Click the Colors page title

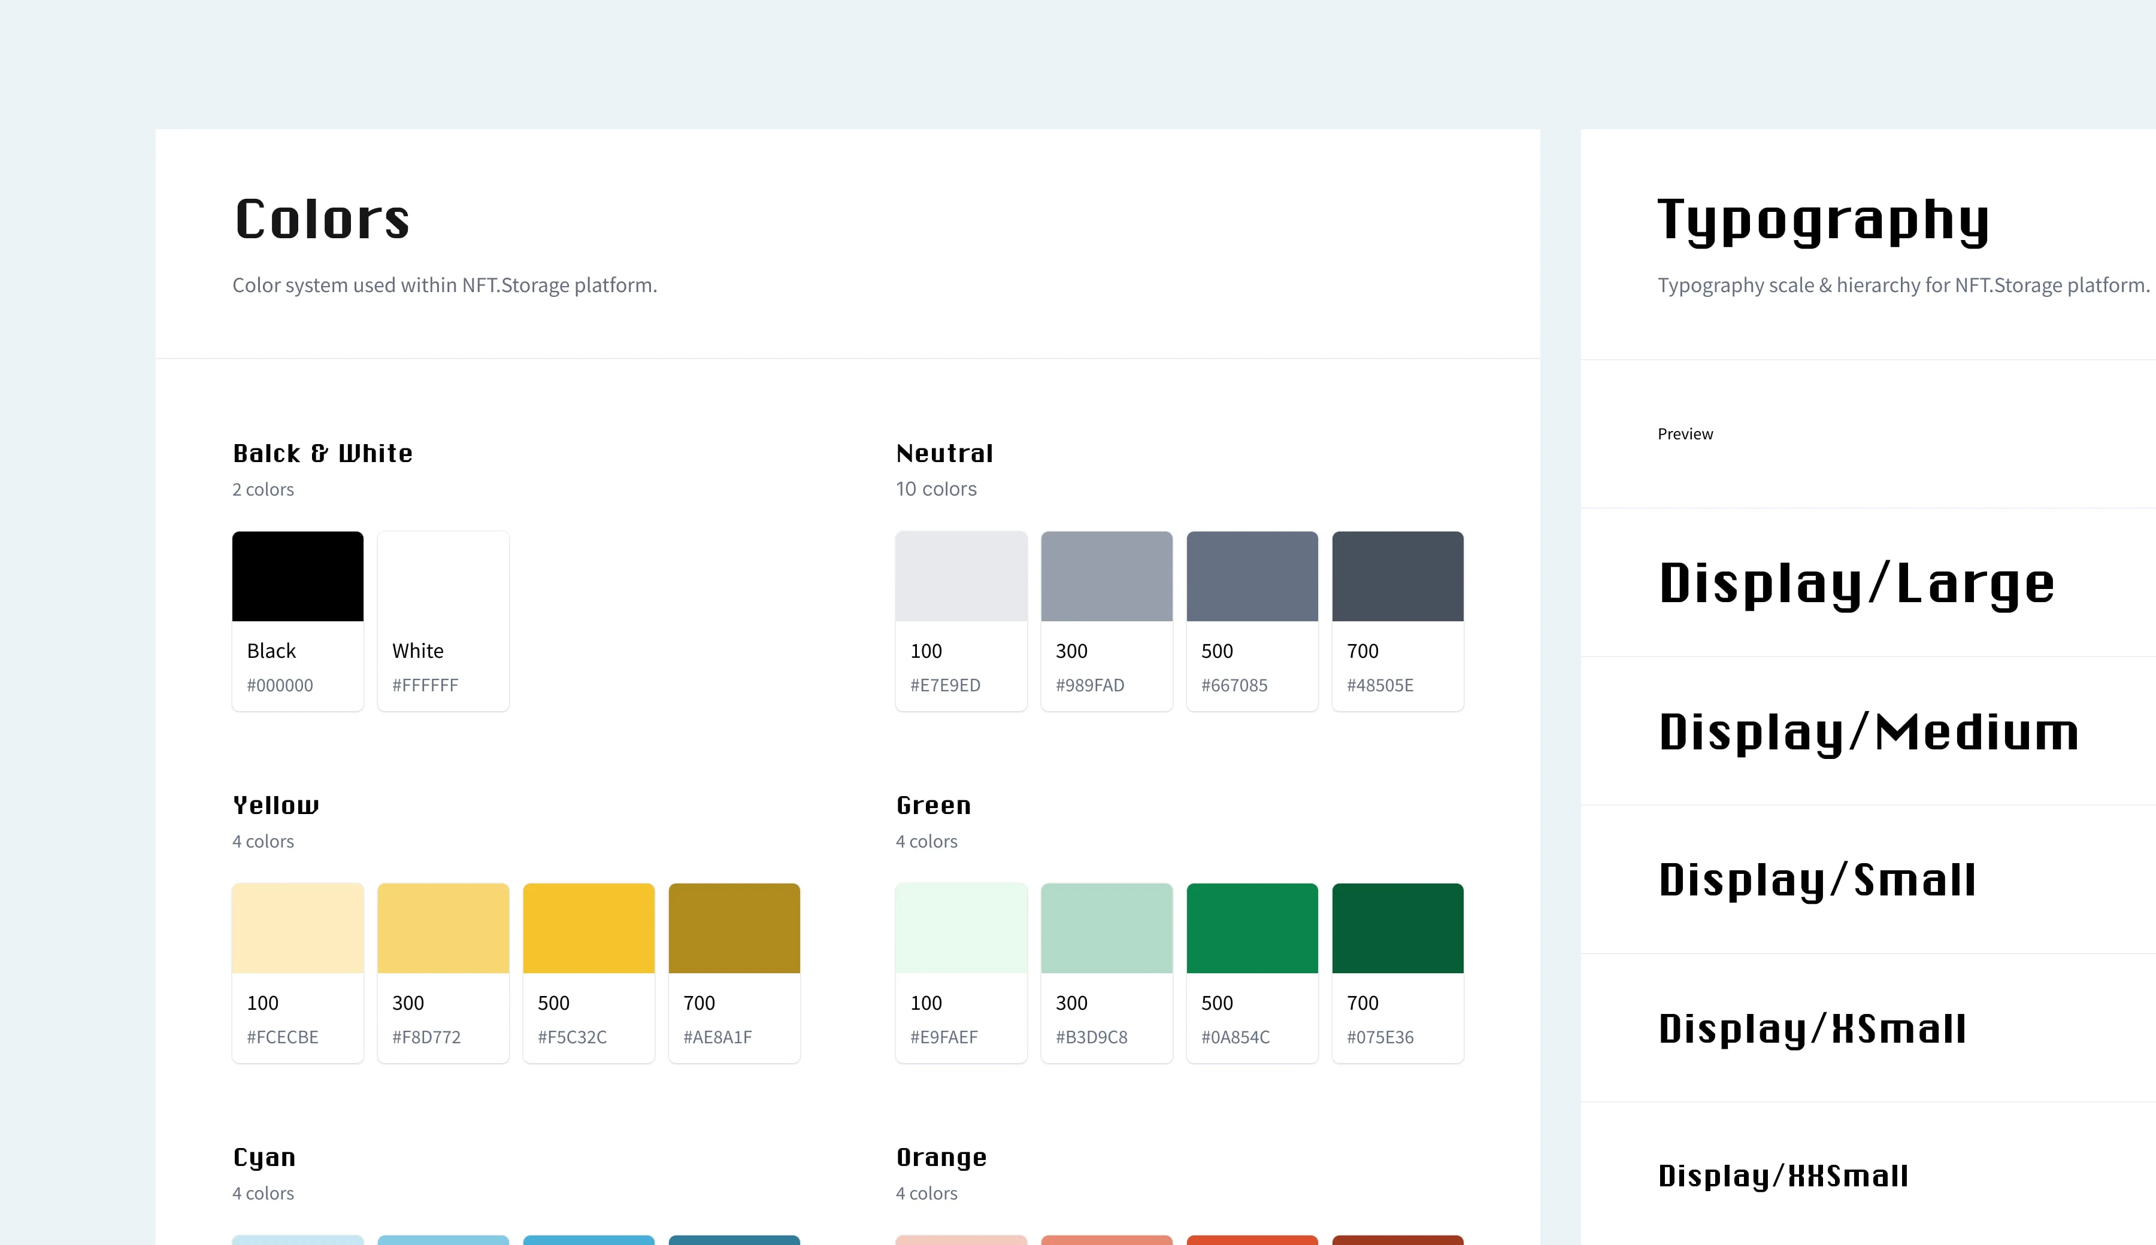pos(322,219)
